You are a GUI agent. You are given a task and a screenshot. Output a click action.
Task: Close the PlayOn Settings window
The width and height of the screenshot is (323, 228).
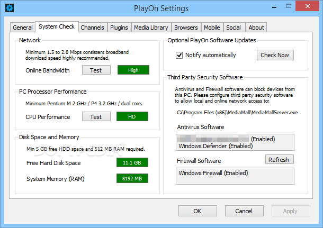pos(307,6)
